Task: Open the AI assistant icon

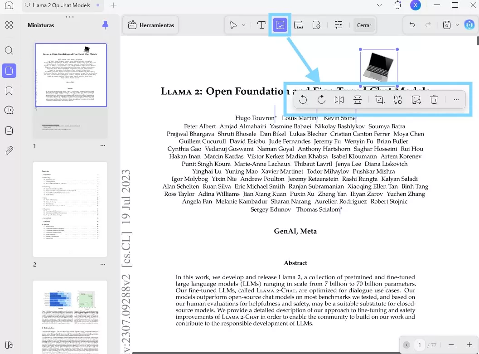Action: coord(469,25)
